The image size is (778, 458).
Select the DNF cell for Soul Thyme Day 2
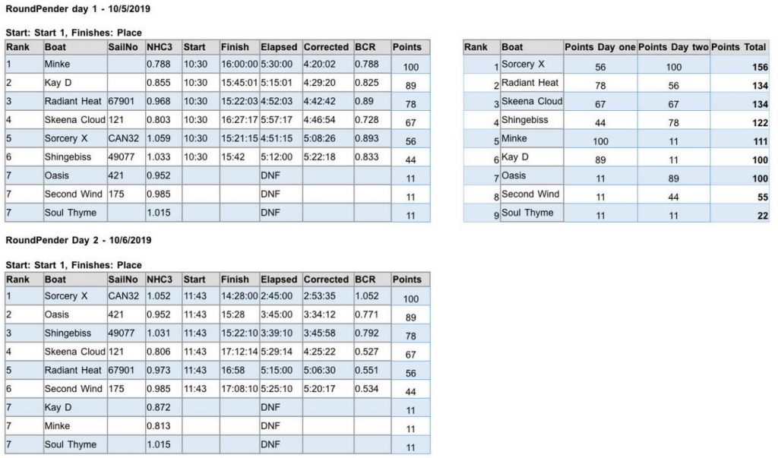(281, 444)
